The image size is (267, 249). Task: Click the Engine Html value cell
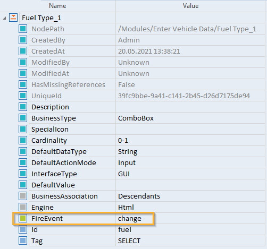coord(190,207)
